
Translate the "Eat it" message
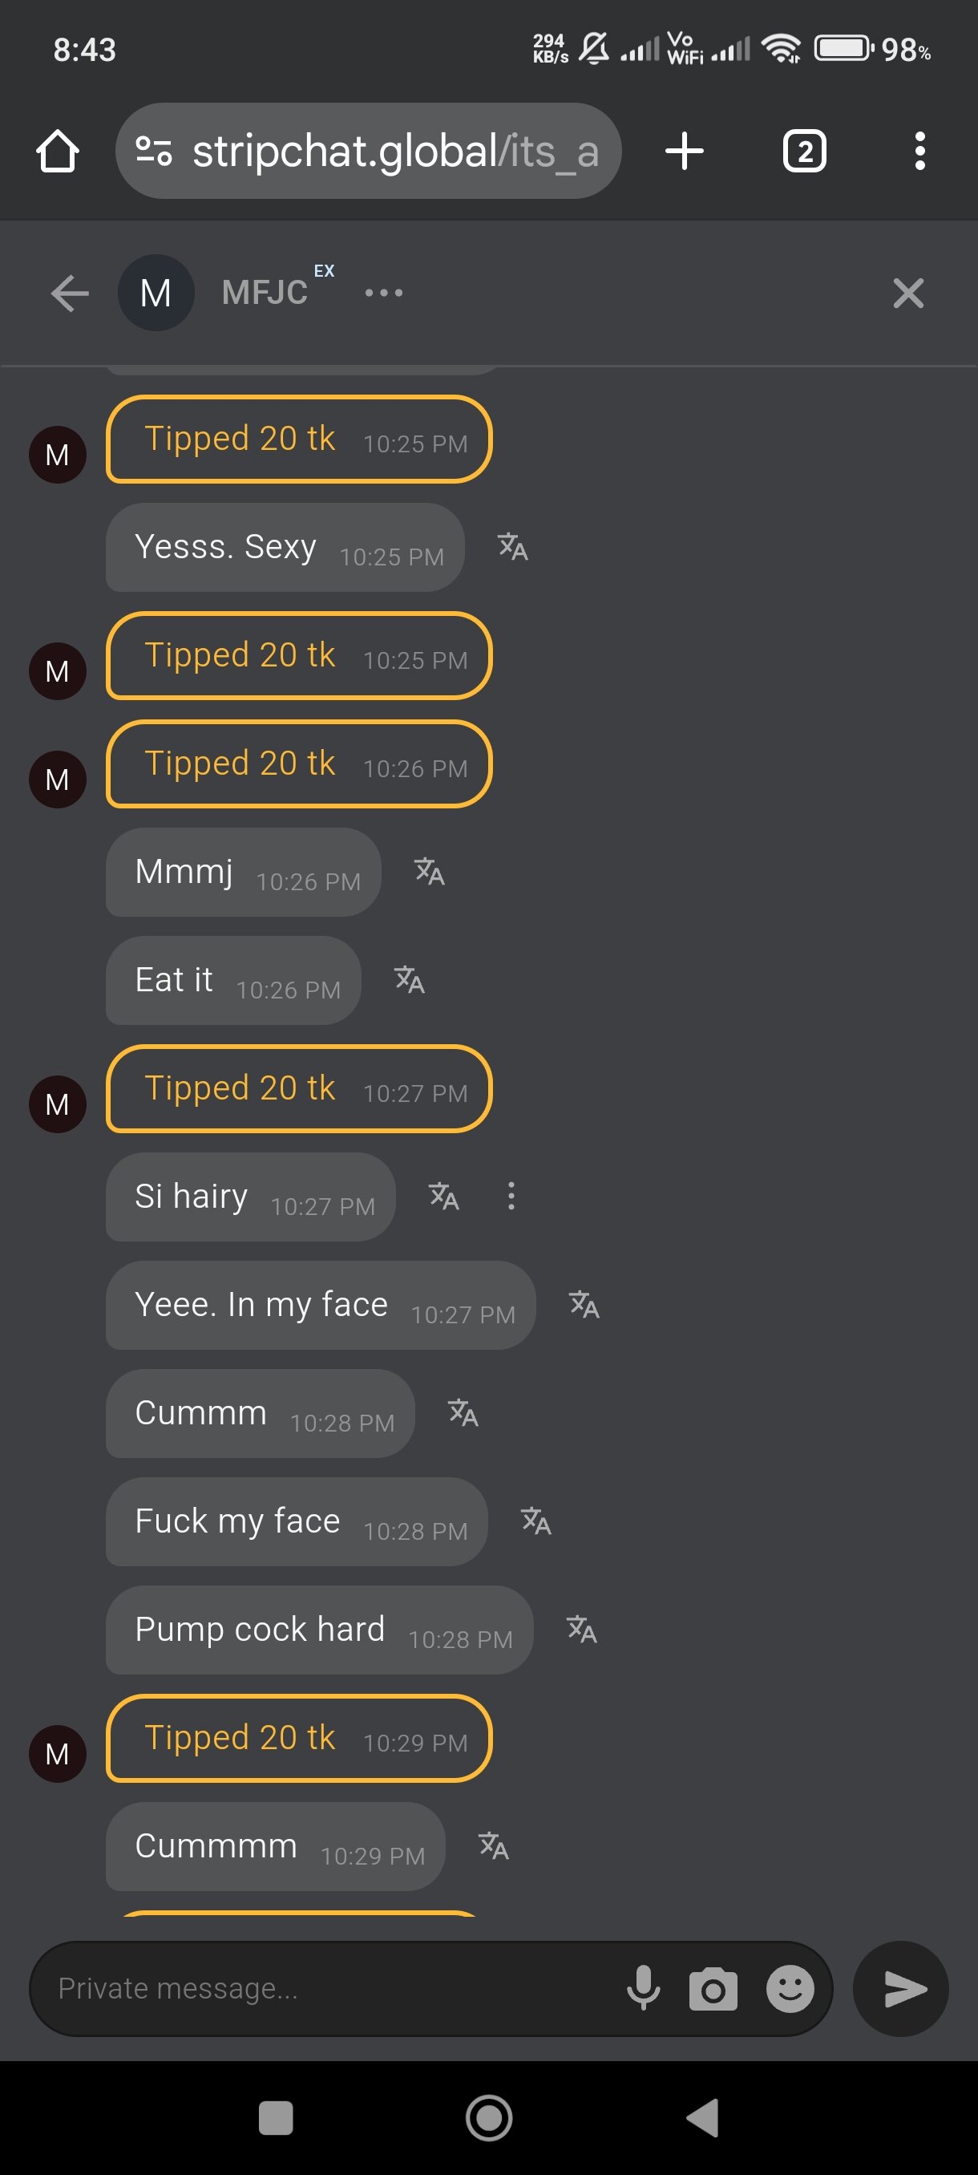tap(410, 980)
